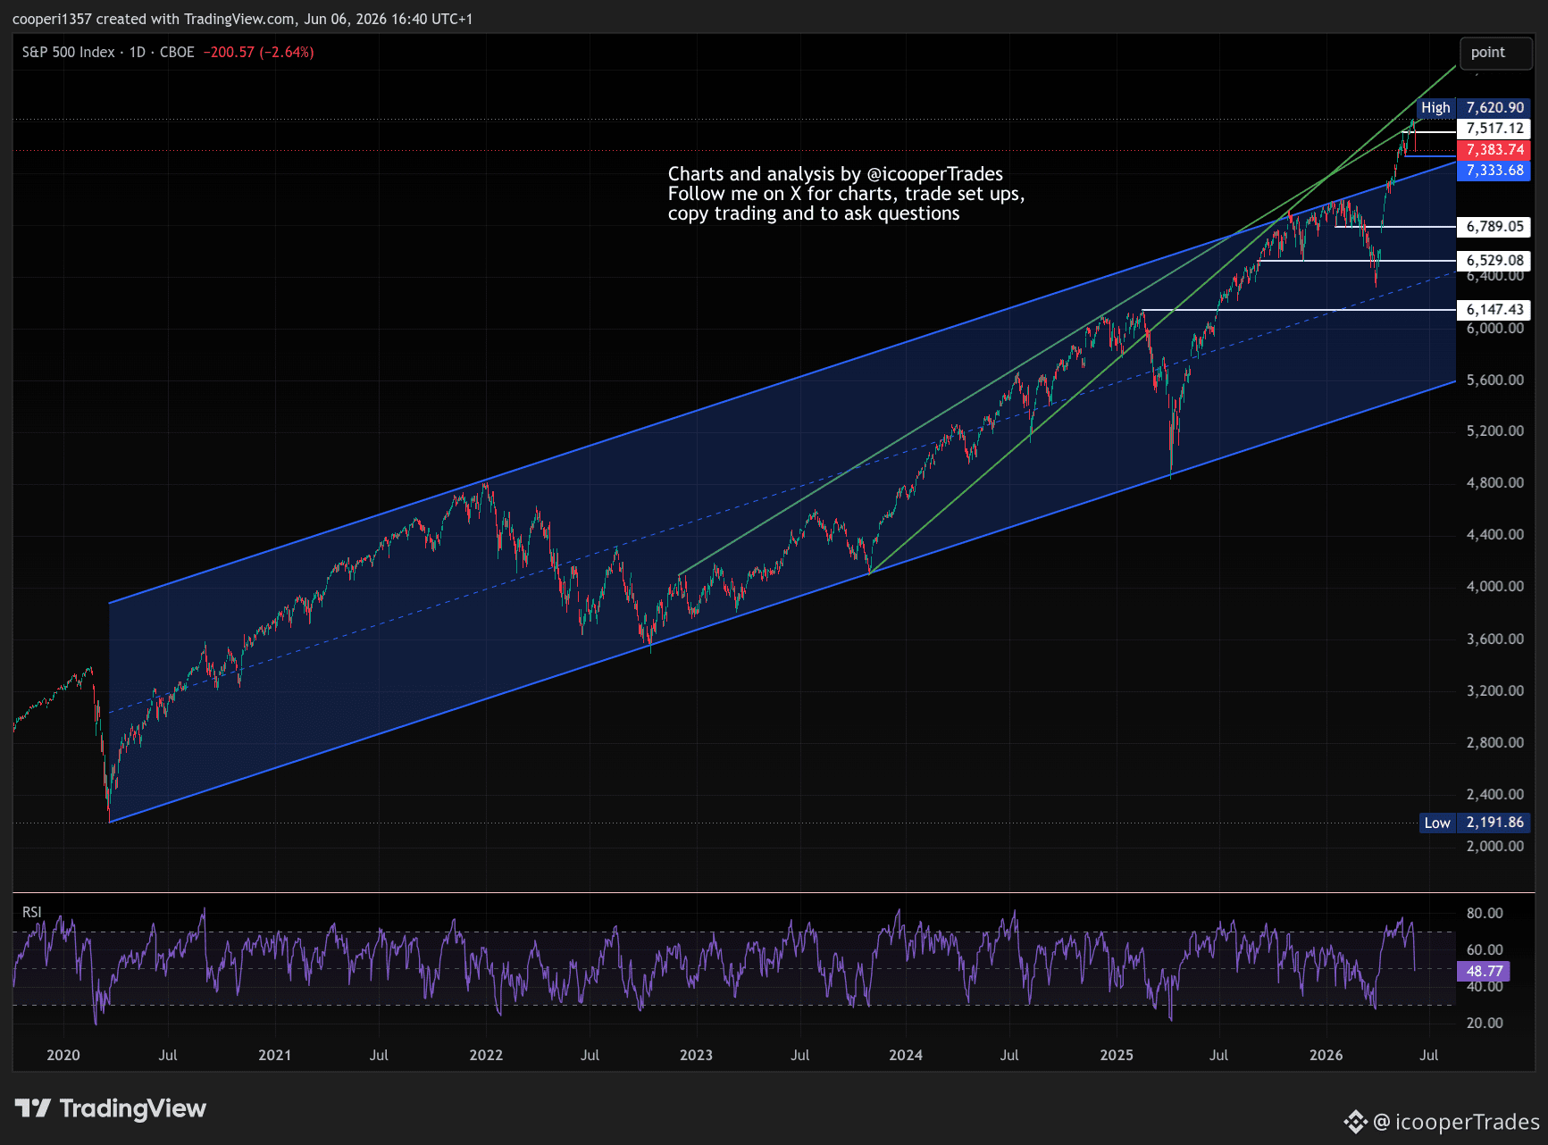Image resolution: width=1548 pixels, height=1145 pixels.
Task: Click the RSI 20.00 axis tick
Action: tap(1485, 1024)
